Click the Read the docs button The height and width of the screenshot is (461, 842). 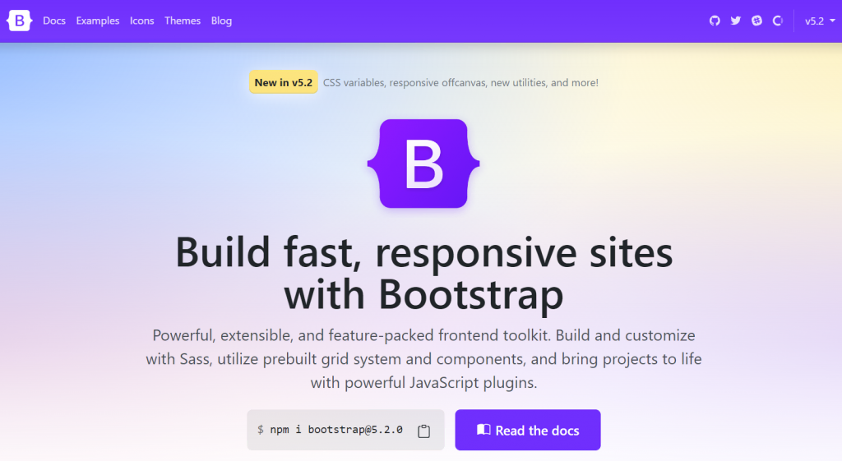point(528,430)
